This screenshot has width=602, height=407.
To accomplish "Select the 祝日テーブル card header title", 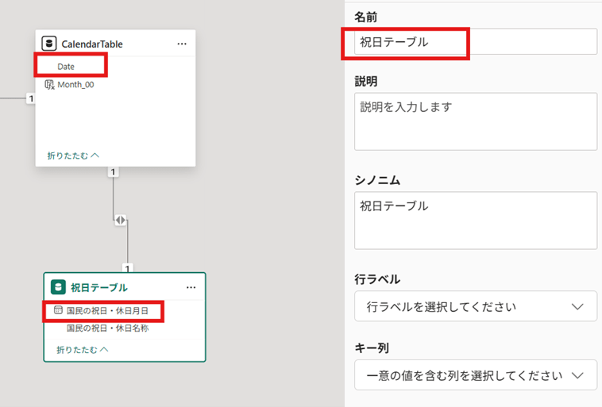I will pos(99,287).
